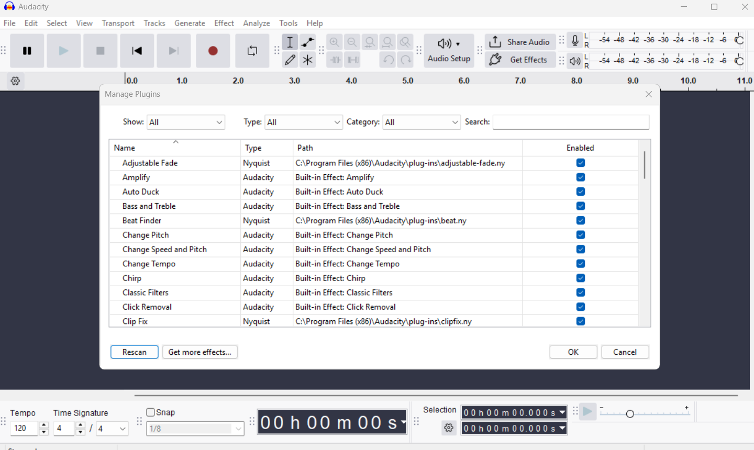Image resolution: width=754 pixels, height=450 pixels.
Task: Click the Rescan button
Action: coord(135,352)
